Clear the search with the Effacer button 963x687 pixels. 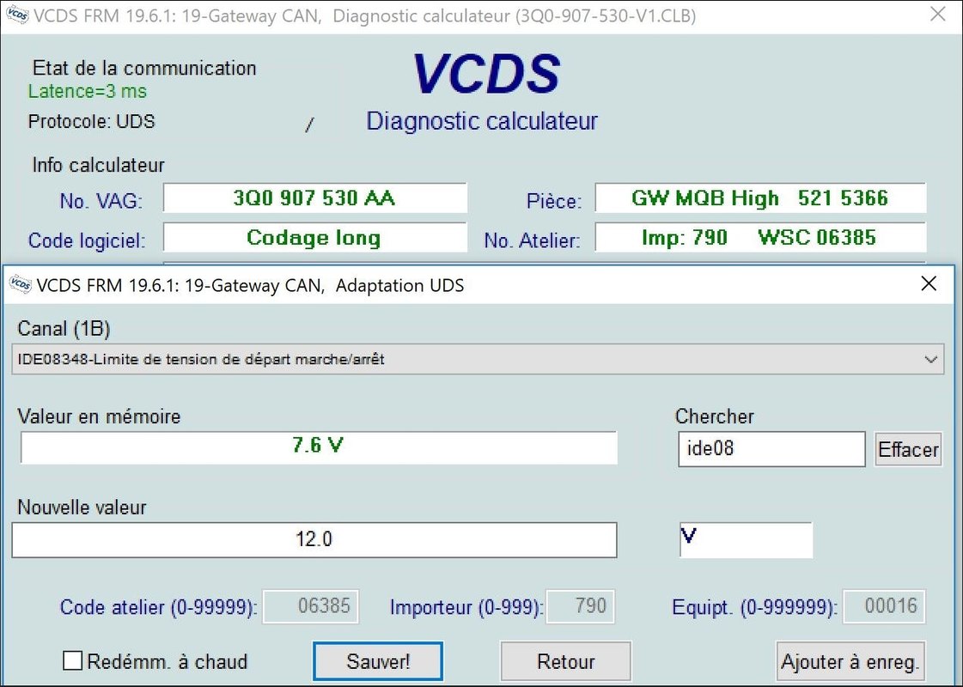pyautogui.click(x=907, y=449)
